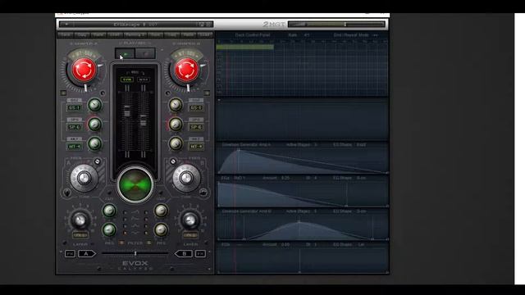Toggle small square switch below Sampler B dial

tap(207, 93)
